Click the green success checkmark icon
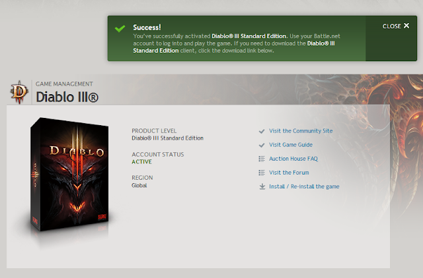Viewport: 423px width, 278px height. pos(120,28)
